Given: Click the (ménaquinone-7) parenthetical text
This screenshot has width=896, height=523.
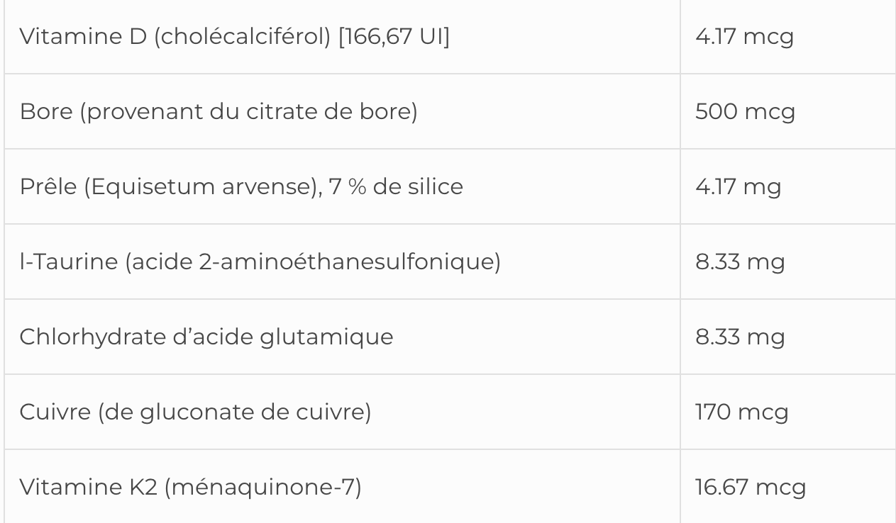Looking at the screenshot, I should (x=262, y=487).
